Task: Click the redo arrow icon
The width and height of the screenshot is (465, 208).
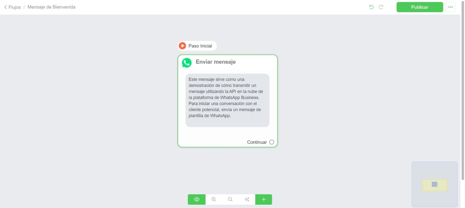Action: tap(381, 7)
